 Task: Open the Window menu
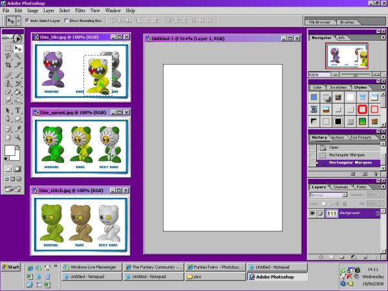(x=113, y=10)
